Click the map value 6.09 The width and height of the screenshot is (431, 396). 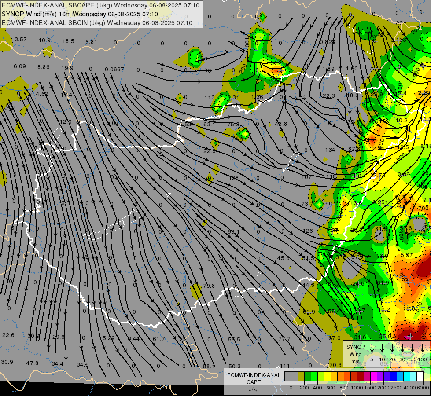[20, 66]
